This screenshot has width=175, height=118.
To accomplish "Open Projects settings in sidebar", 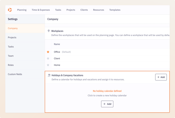I will 12,37.
